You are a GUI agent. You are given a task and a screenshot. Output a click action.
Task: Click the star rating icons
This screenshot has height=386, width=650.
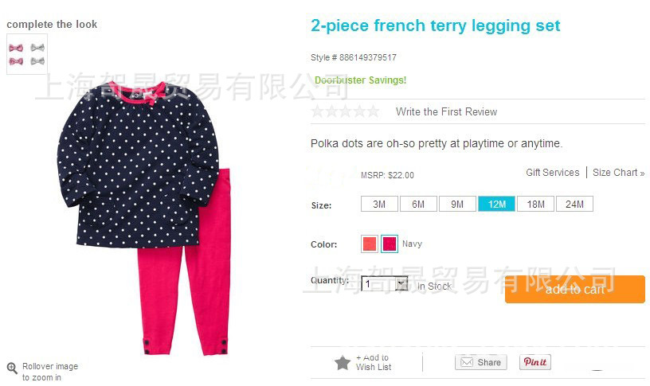346,111
